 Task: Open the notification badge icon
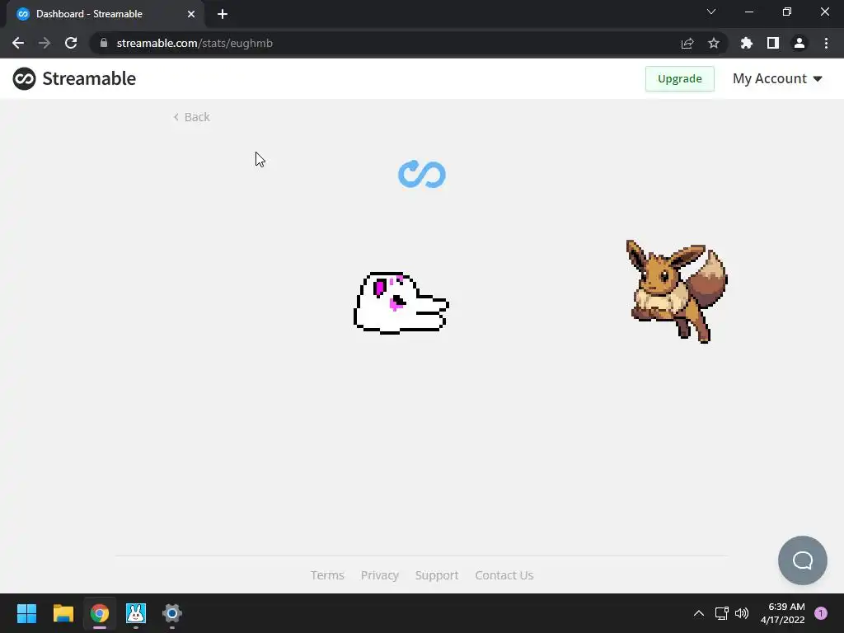point(821,613)
